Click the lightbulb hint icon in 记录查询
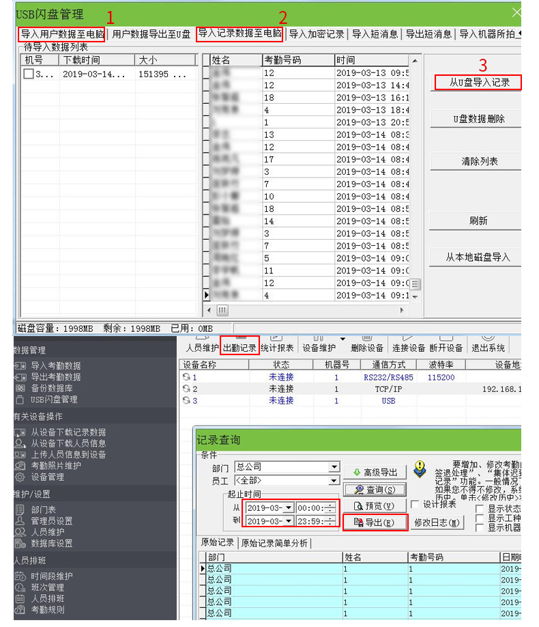The width and height of the screenshot is (539, 627). [x=420, y=469]
